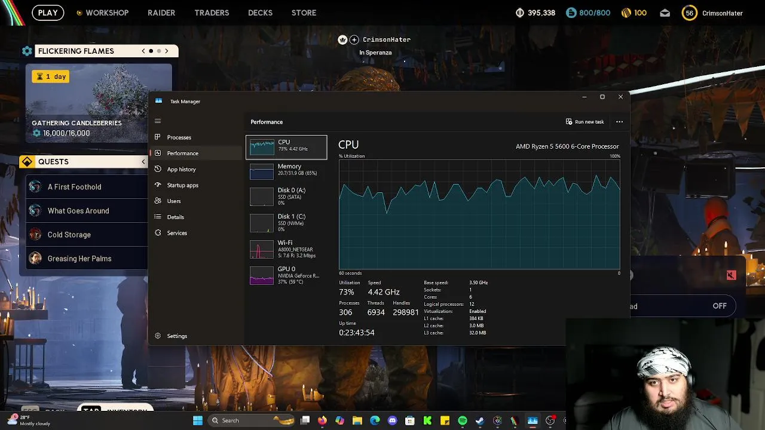Go to next Flickering Flames event page

pos(167,51)
